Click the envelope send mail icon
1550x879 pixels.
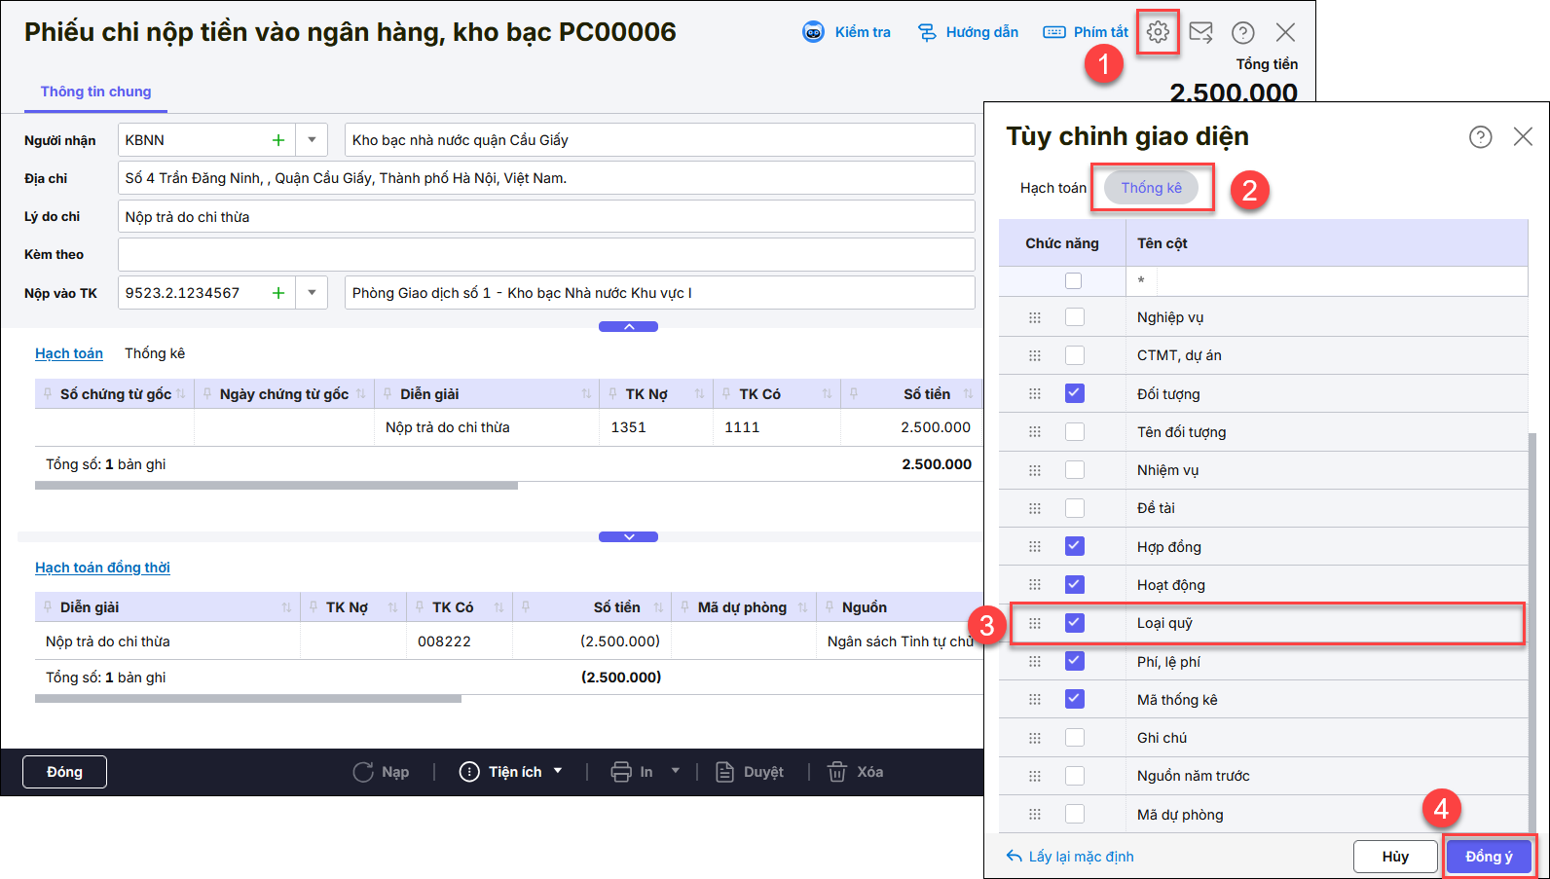click(1200, 32)
